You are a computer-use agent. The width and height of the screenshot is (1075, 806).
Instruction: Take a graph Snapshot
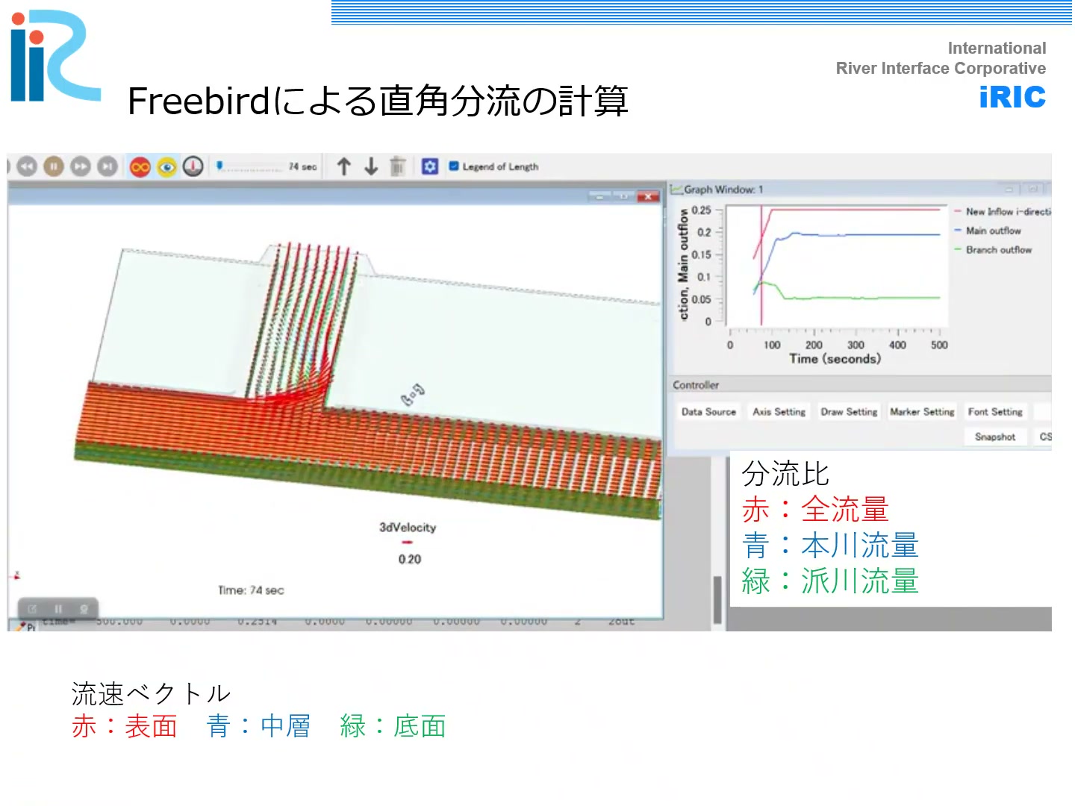coord(994,437)
